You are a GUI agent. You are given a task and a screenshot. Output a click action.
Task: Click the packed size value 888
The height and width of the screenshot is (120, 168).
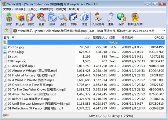pyautogui.click(x=104, y=56)
